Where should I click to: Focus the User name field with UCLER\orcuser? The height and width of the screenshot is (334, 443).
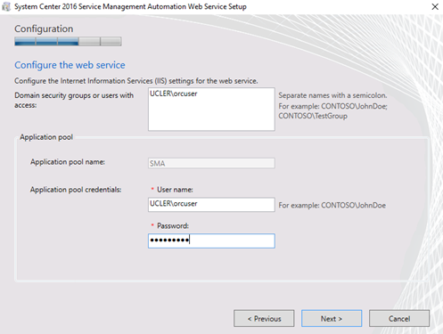click(211, 204)
